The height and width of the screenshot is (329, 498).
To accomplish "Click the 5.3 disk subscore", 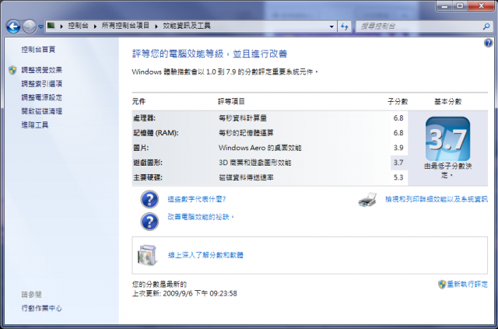I will tap(398, 177).
